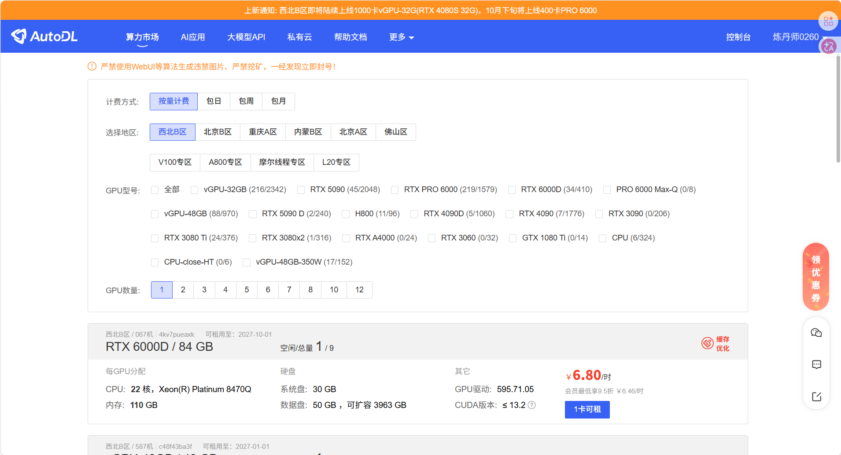This screenshot has height=455, width=841.
Task: Switch billing to 包月
Action: 278,102
